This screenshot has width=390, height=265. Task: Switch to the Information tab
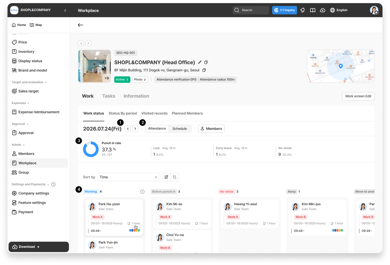tap(136, 96)
